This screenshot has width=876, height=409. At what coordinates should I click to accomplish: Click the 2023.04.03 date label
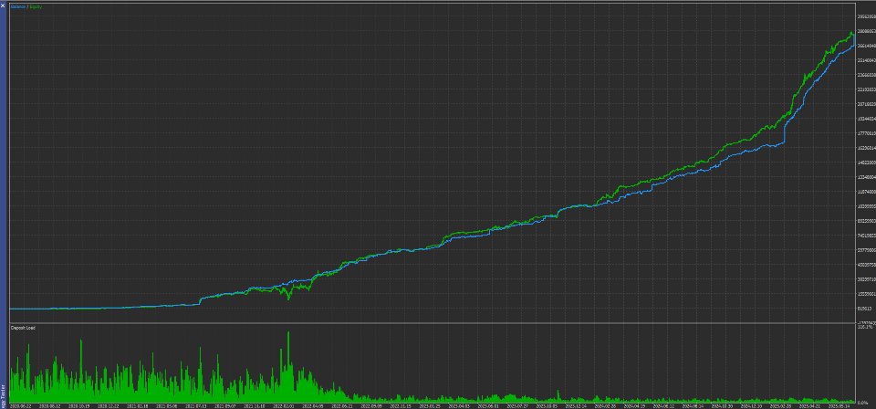[459, 406]
